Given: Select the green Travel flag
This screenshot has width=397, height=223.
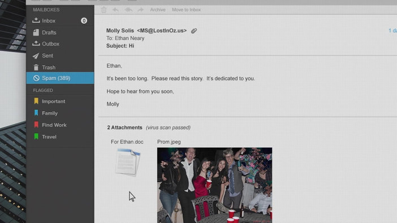Looking at the screenshot, I should 60,137.
